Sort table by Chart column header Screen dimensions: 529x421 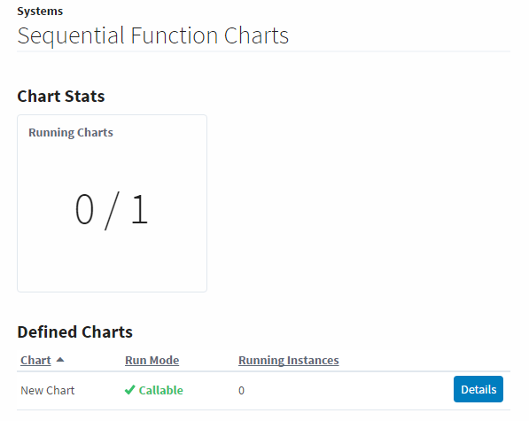[x=35, y=360]
